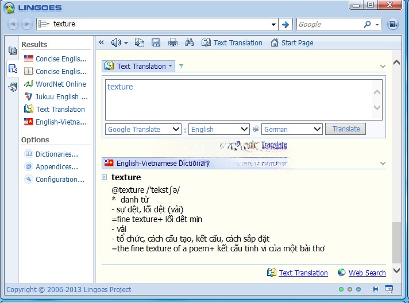Click the Google Translate logo link

253,146
